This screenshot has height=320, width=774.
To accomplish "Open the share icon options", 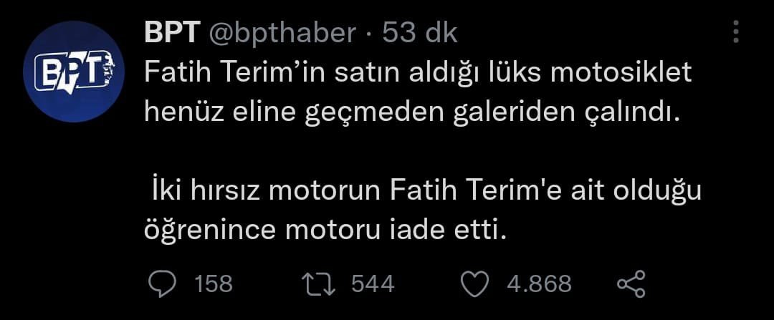I will click(x=631, y=284).
